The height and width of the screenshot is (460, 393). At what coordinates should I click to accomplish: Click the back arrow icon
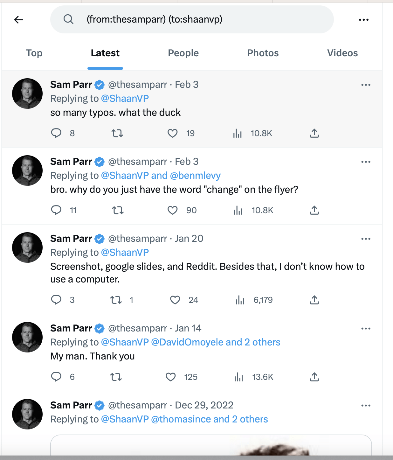coord(19,20)
